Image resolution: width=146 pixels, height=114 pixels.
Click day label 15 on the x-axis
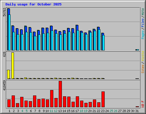(68, 111)
